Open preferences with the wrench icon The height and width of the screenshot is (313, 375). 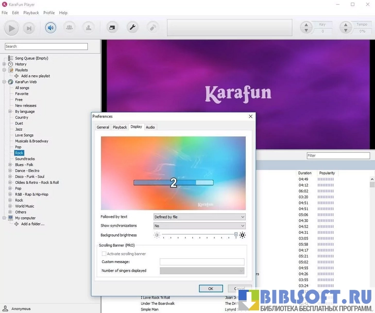[x=132, y=28]
